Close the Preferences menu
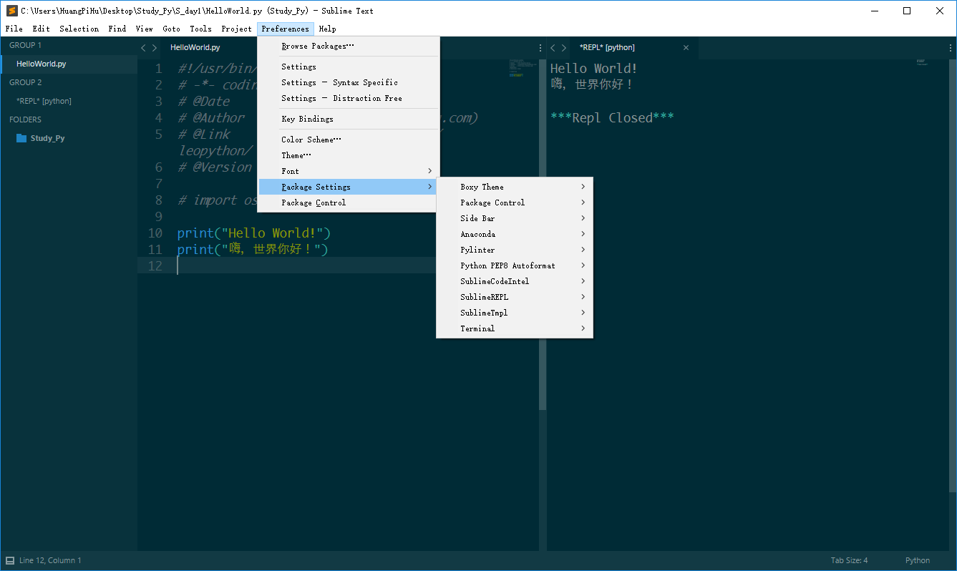Screen dimensions: 957x571 286,29
